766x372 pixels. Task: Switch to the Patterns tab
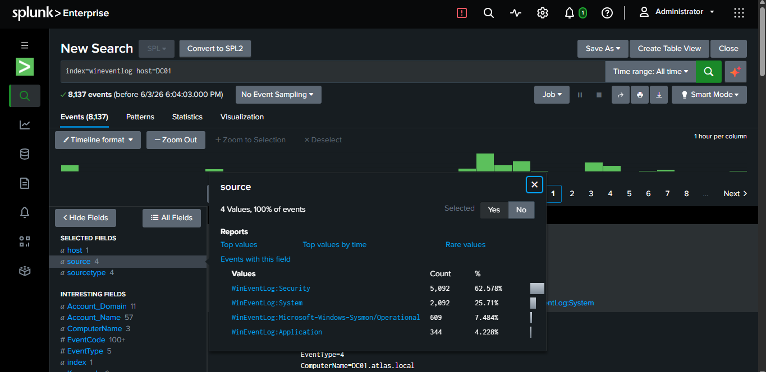(140, 117)
